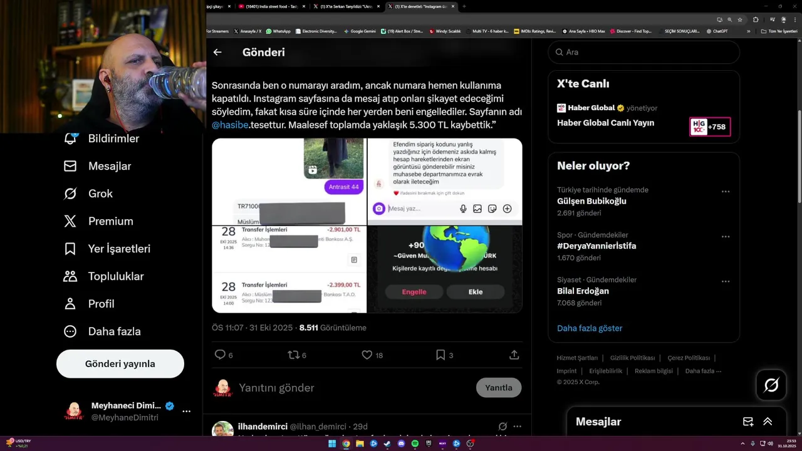Viewport: 802px width, 451px height.
Task: Open the bank transfers screenshot image
Action: [x=289, y=269]
